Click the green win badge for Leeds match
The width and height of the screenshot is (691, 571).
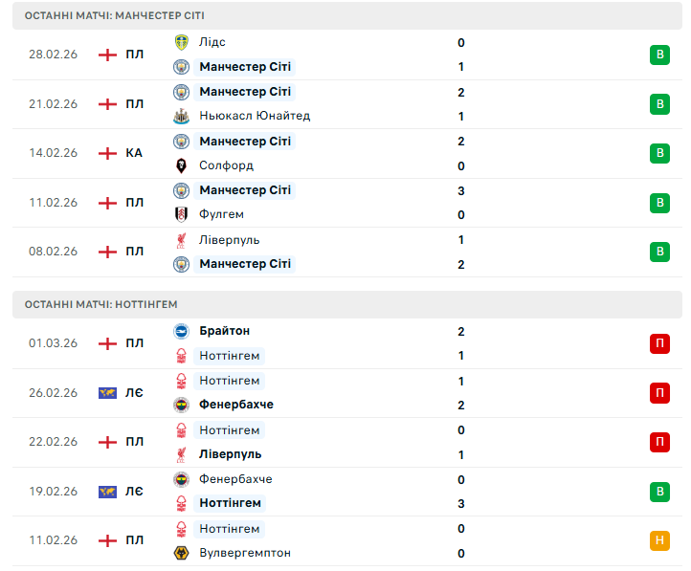click(658, 55)
